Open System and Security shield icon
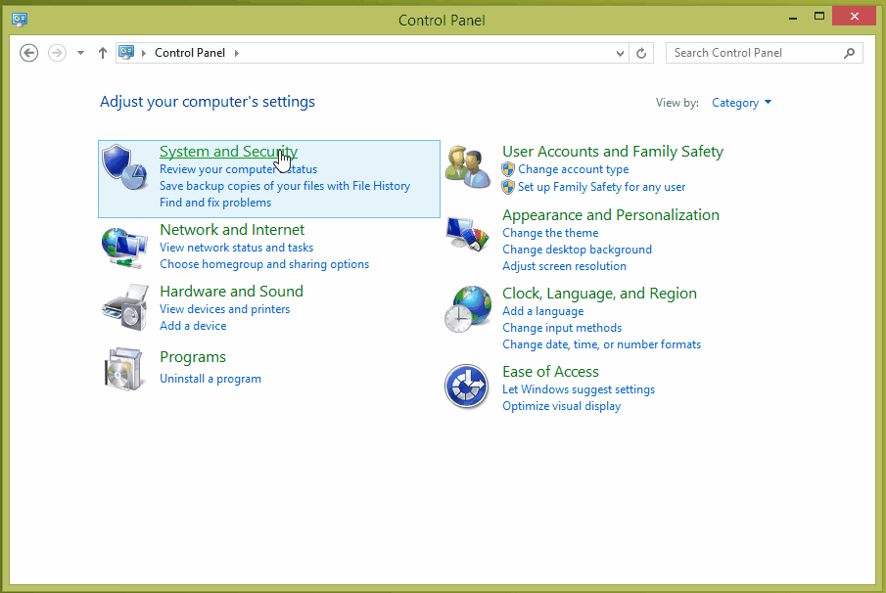The image size is (886, 593). pos(124,167)
